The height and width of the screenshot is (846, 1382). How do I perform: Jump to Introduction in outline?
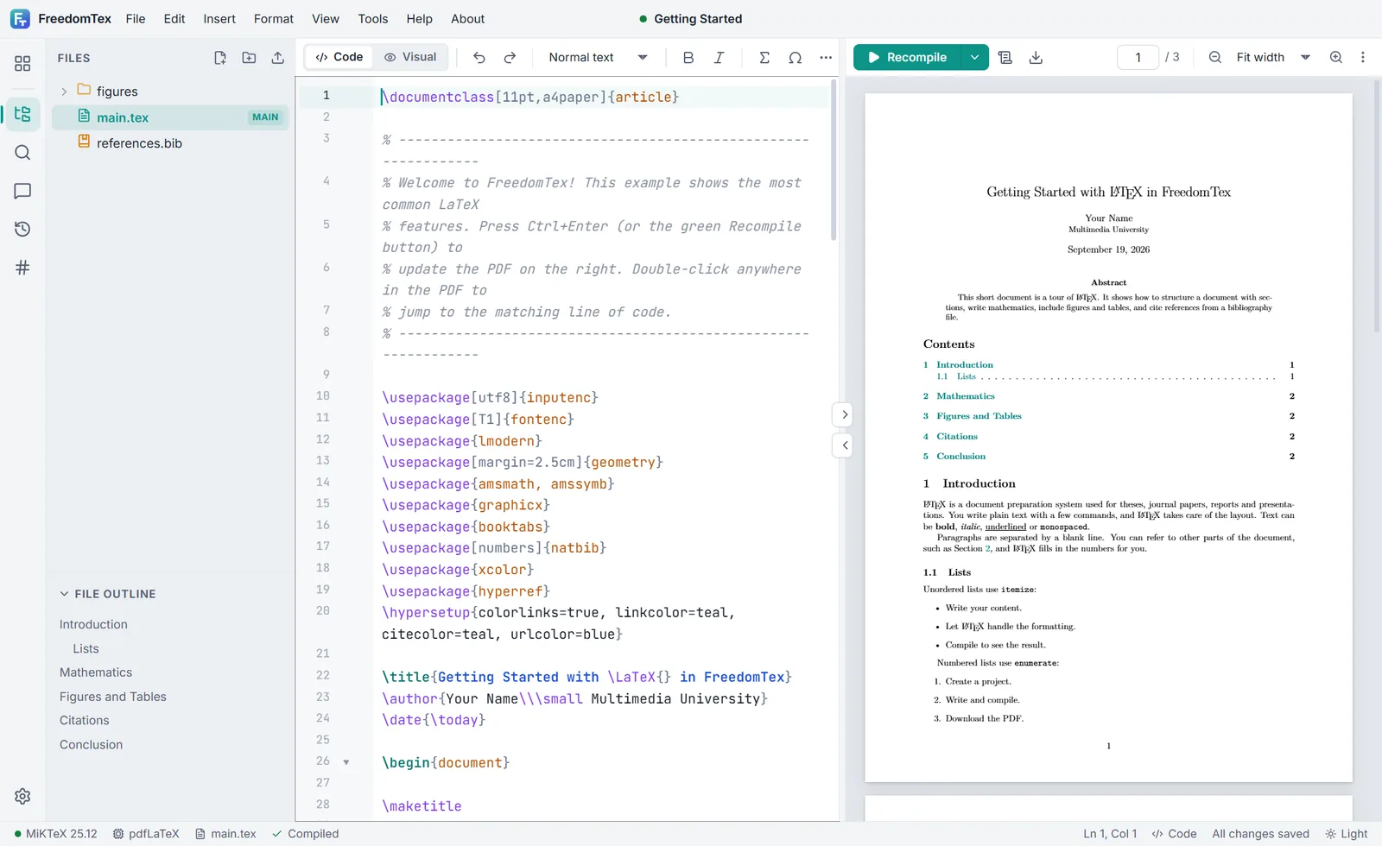(x=93, y=624)
